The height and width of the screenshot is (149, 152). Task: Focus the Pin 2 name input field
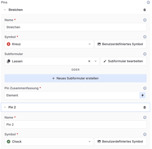(76, 125)
